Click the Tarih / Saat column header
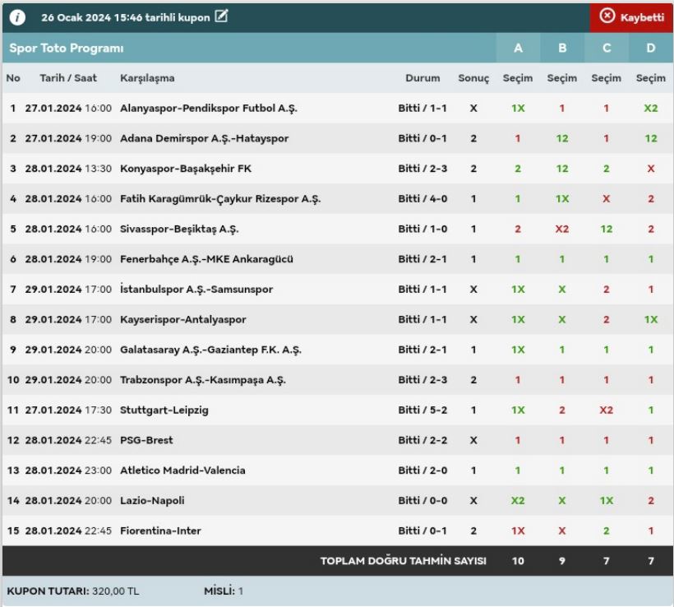Screen dimensions: 674x607 pyautogui.click(x=68, y=78)
